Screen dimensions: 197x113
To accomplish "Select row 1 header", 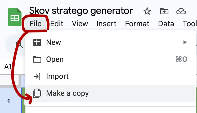I will pyautogui.click(x=9, y=101).
